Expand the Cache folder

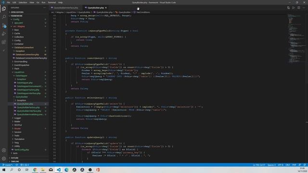(17, 33)
